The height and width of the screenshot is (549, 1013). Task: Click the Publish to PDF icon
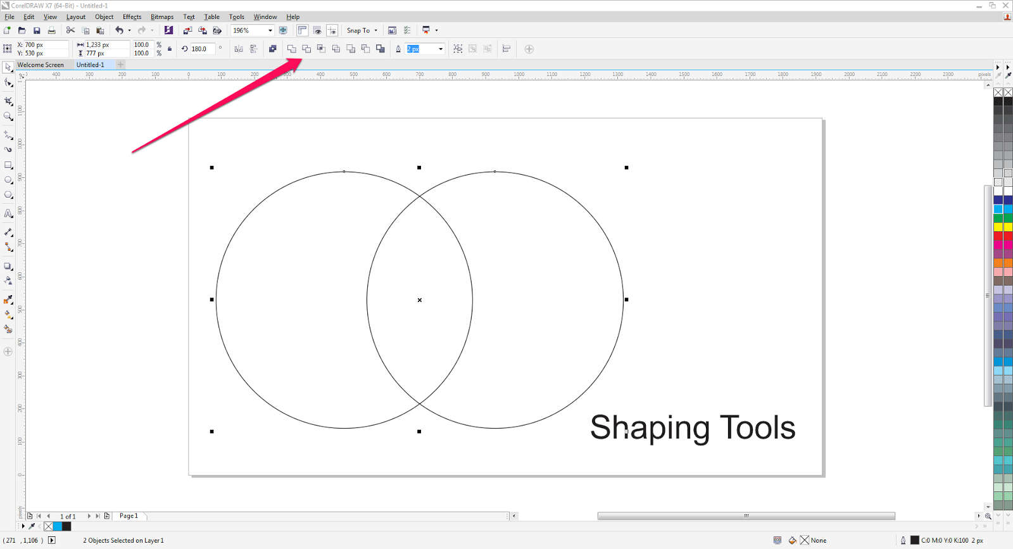217,30
